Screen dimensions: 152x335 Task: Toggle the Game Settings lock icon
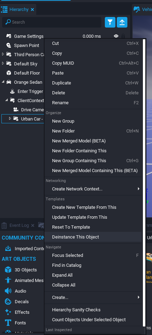[123, 36]
